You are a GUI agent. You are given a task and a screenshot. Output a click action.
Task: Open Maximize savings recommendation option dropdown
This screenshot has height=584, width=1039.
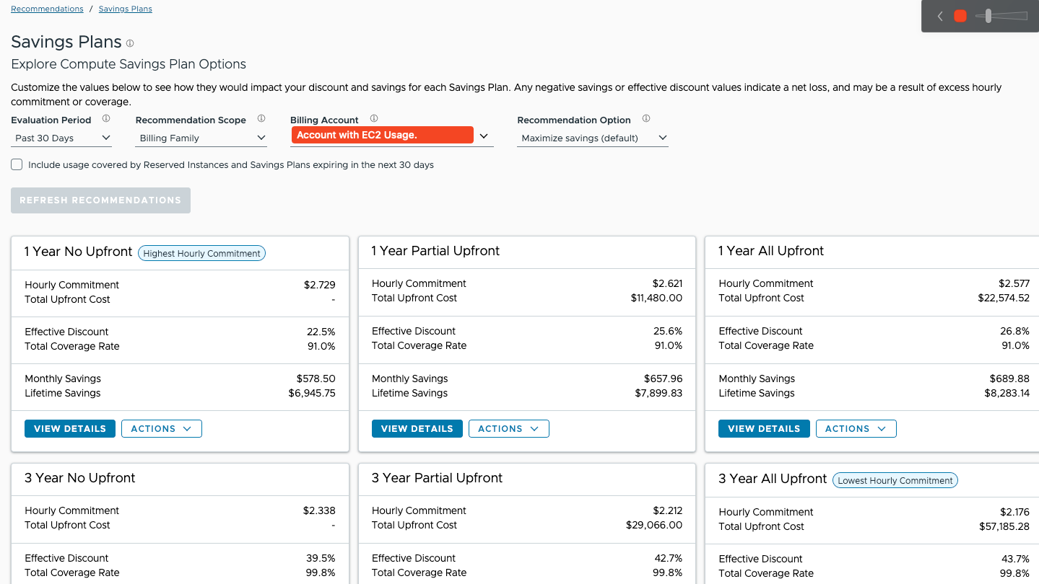[592, 138]
